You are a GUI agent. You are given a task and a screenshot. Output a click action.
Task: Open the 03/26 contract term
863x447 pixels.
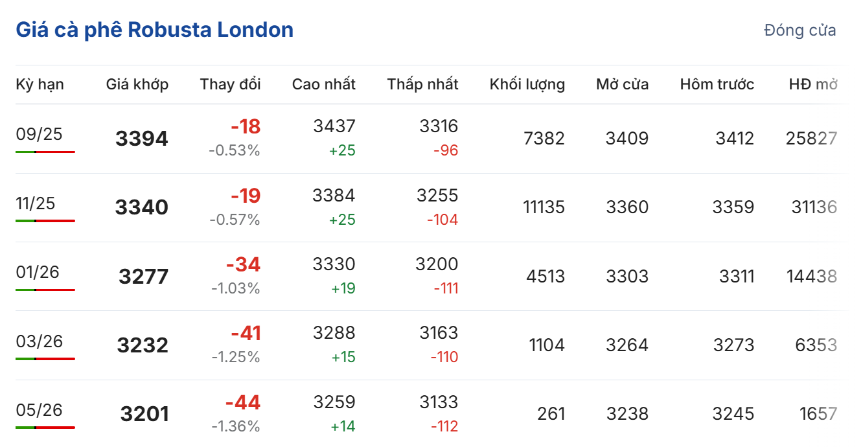tap(39, 341)
